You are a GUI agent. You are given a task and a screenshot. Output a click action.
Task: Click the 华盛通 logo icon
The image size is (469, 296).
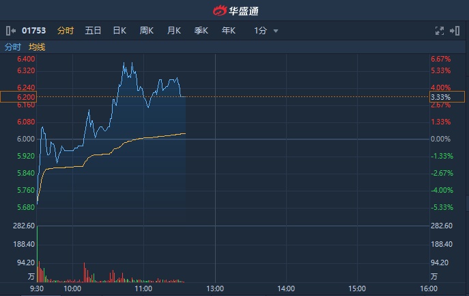(x=219, y=10)
